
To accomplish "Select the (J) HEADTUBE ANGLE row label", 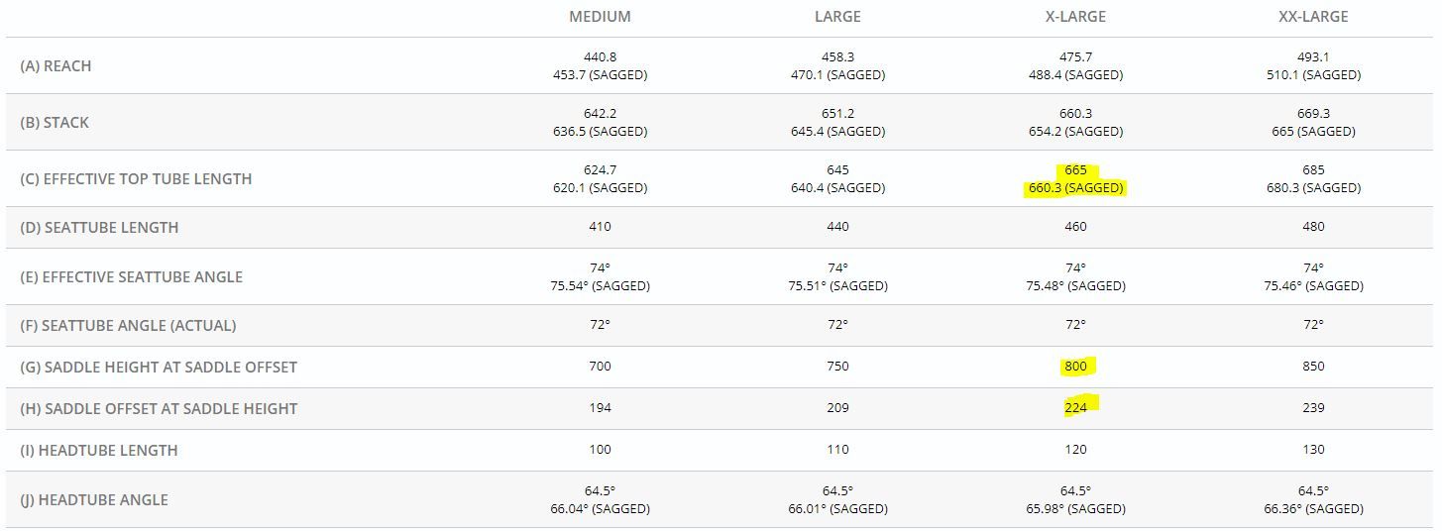I will (94, 500).
